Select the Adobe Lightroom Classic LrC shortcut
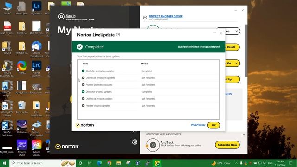The width and height of the screenshot is (297, 167). [37, 69]
